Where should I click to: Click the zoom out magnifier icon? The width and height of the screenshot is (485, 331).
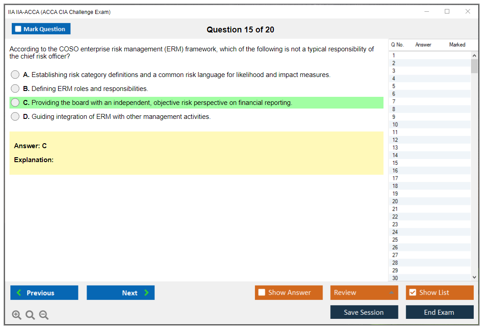[x=44, y=315]
